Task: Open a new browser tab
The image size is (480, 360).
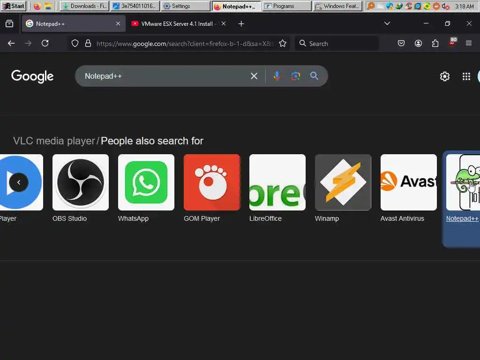Action: point(241,23)
